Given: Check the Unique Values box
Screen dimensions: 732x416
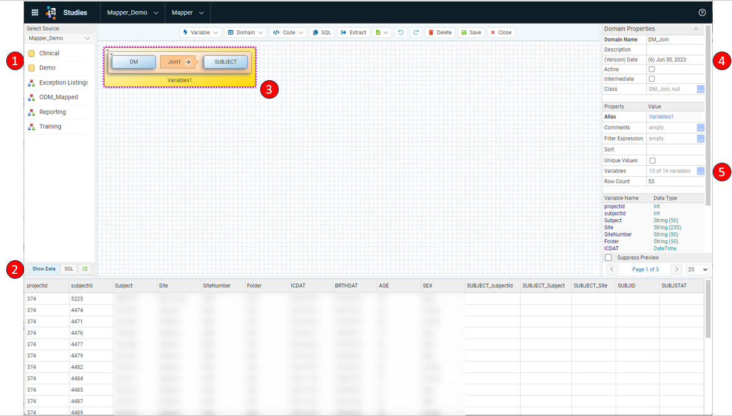Looking at the screenshot, I should (653, 161).
